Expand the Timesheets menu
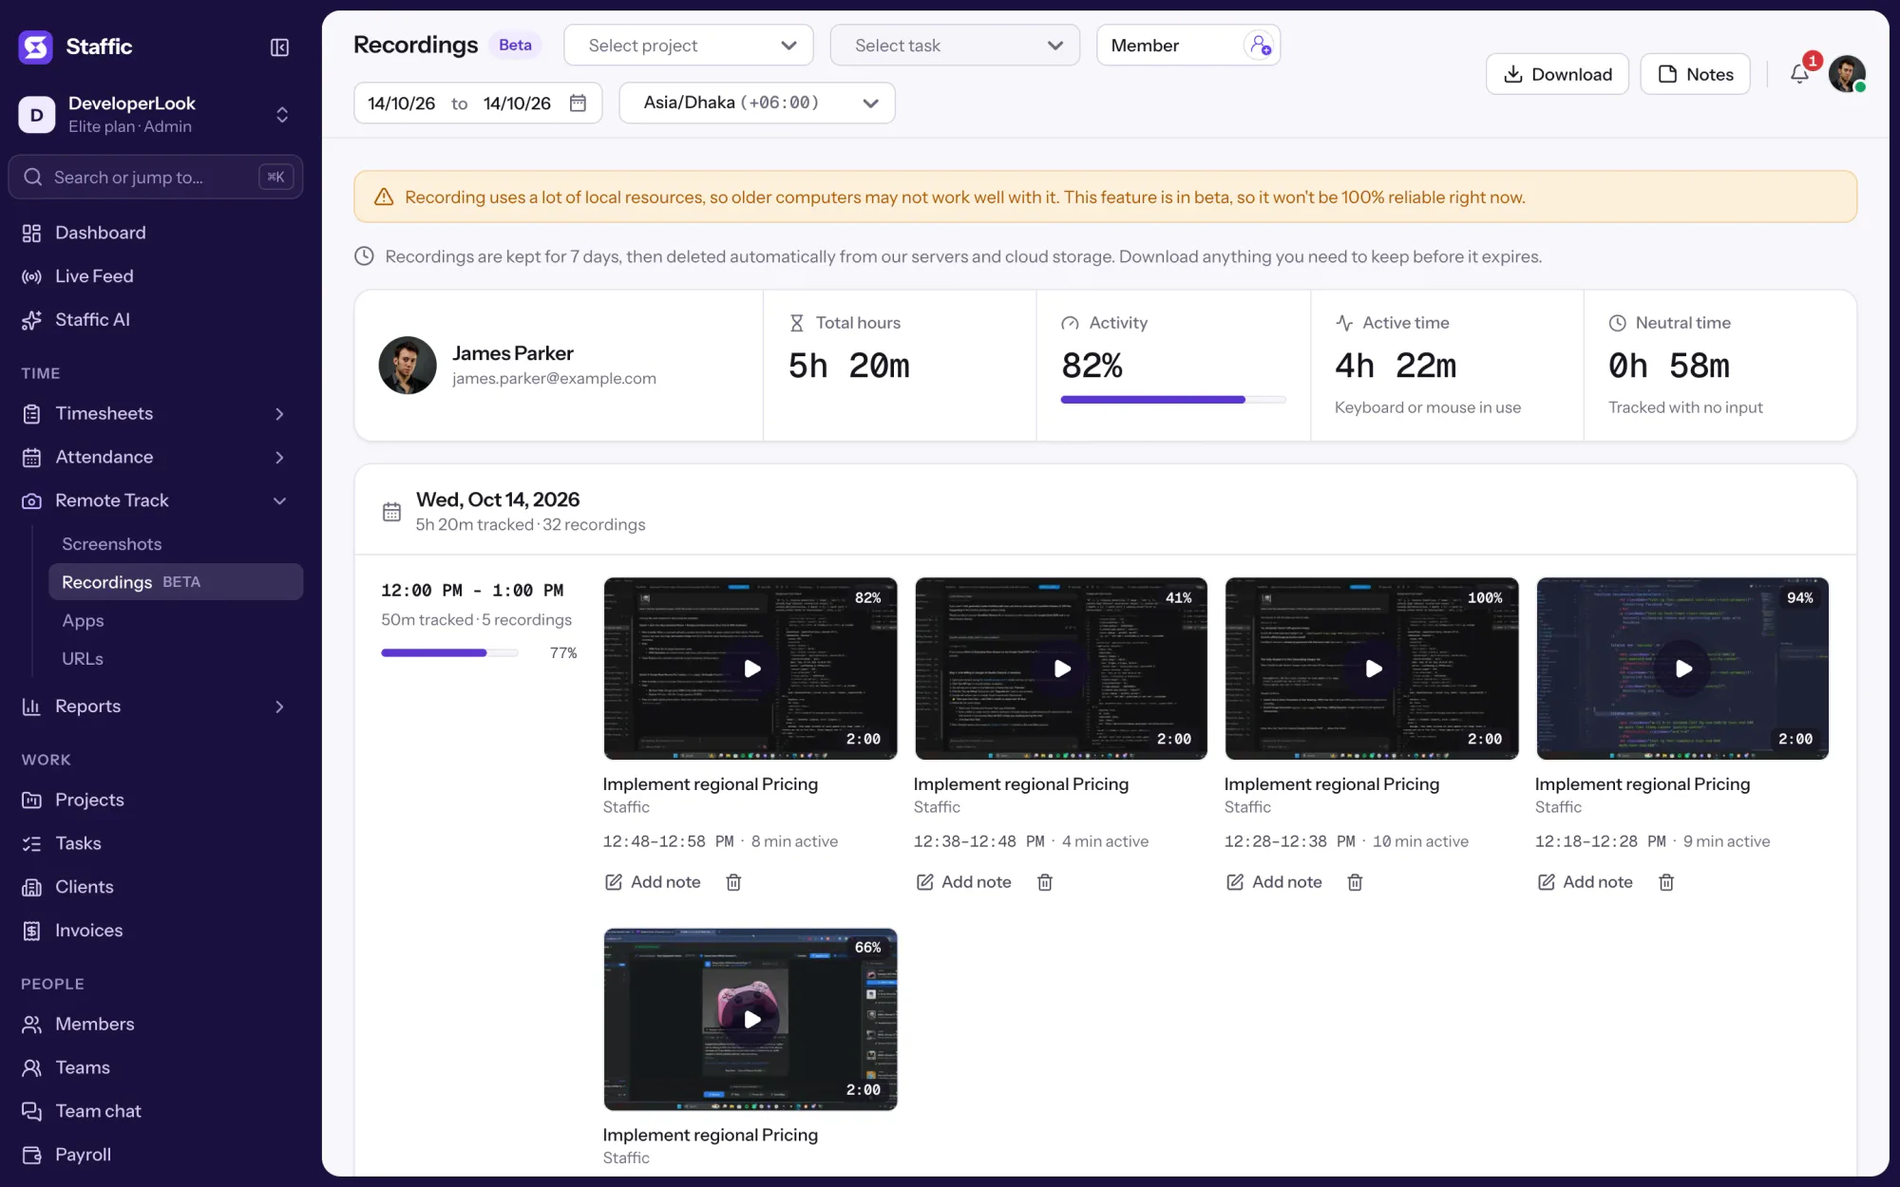Viewport: 1900px width, 1187px height. (155, 413)
